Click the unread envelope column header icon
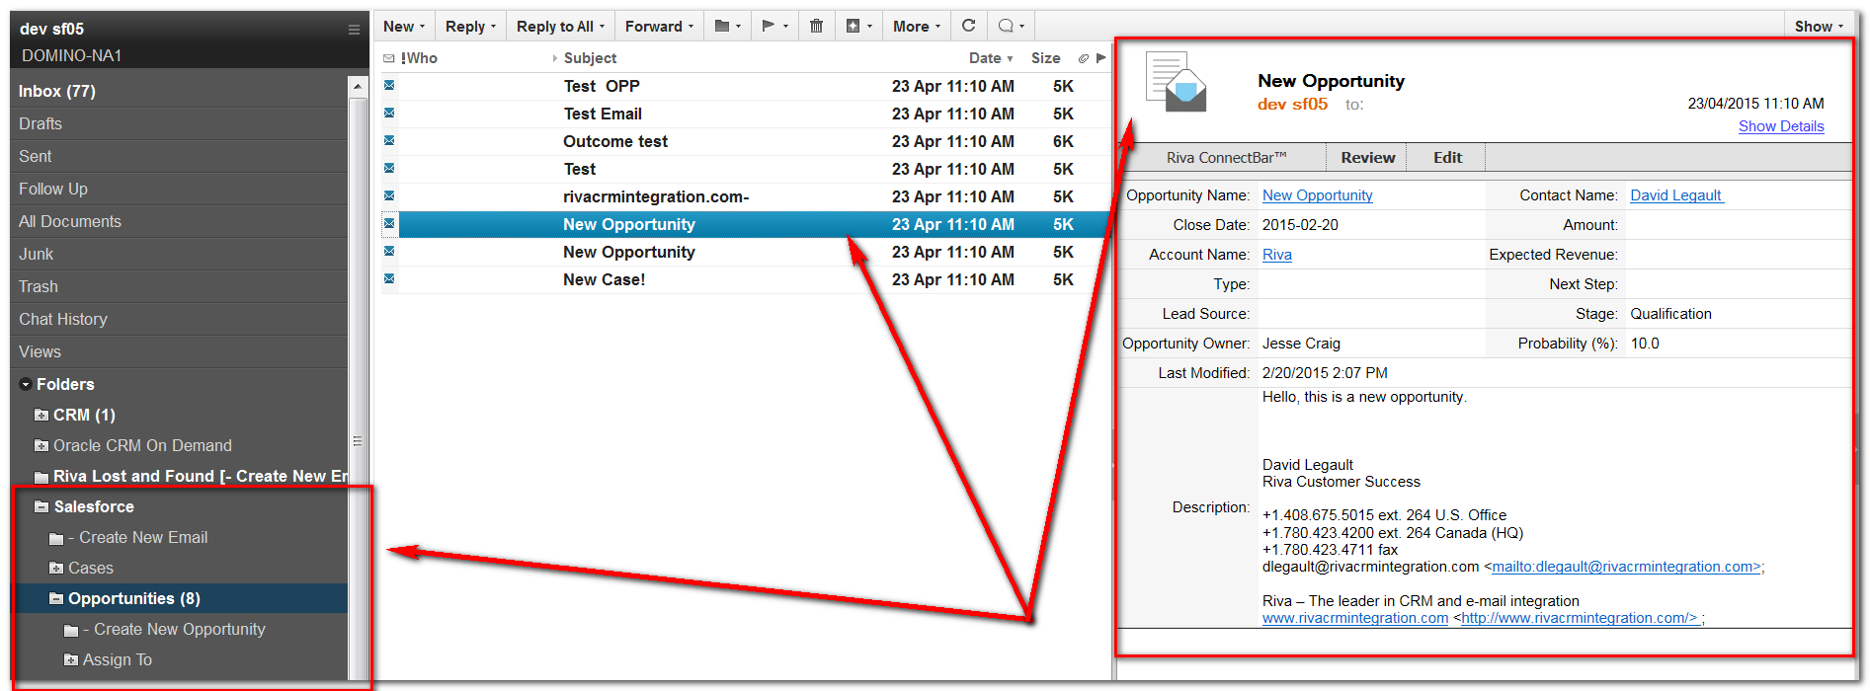 point(389,58)
